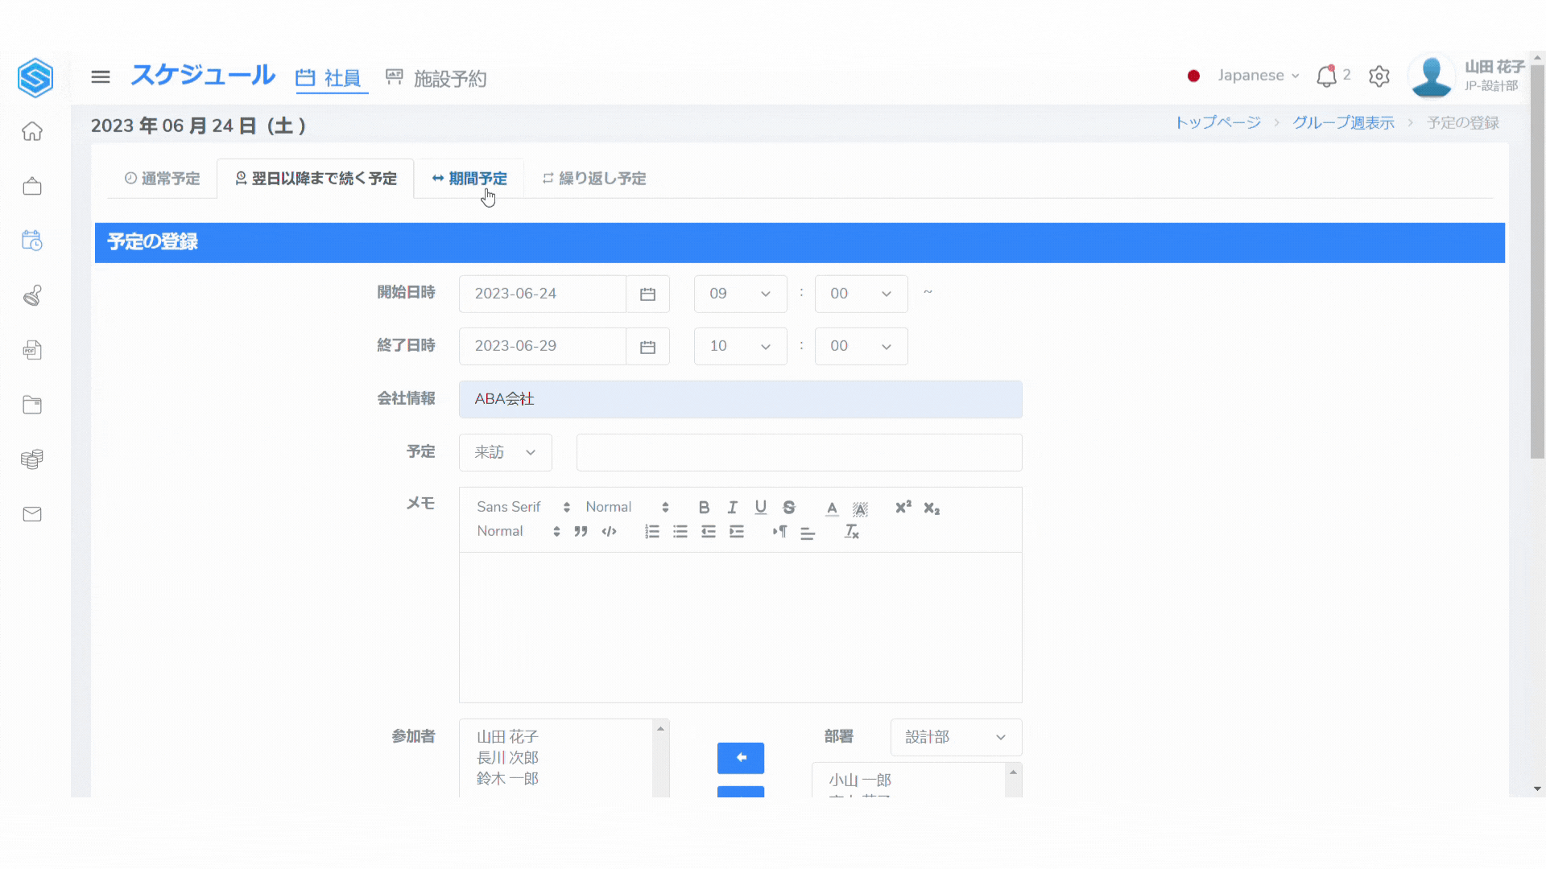Open the グループ週表示 breadcrumb link
Image resolution: width=1546 pixels, height=869 pixels.
tap(1343, 123)
